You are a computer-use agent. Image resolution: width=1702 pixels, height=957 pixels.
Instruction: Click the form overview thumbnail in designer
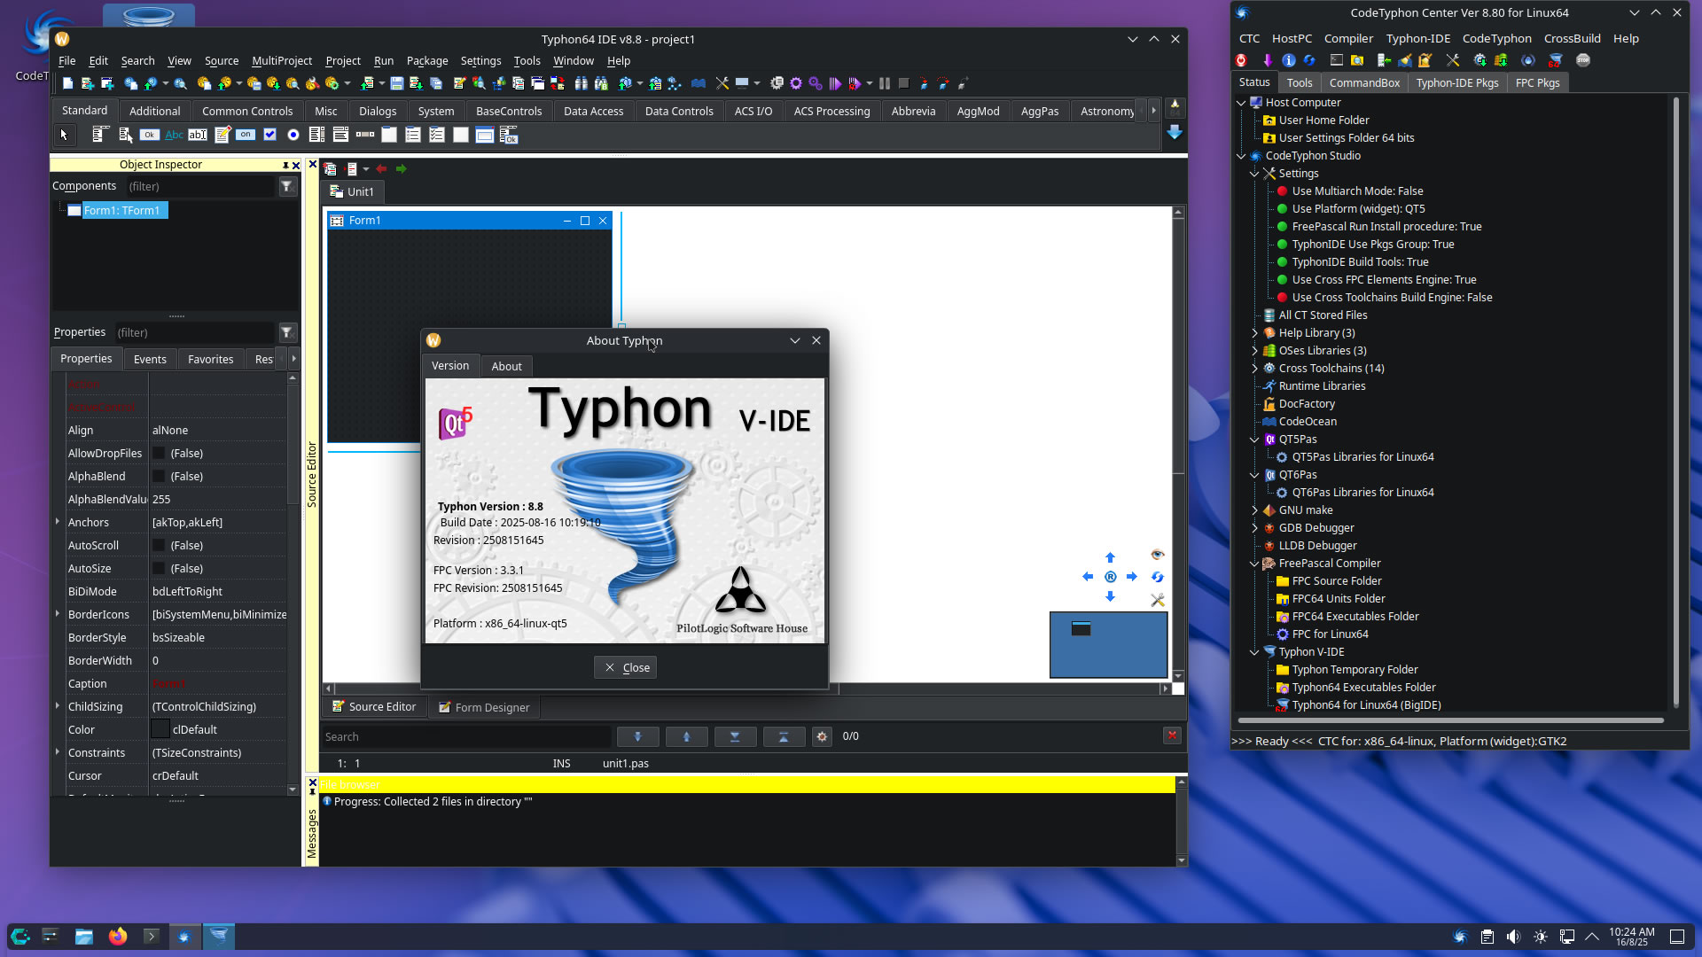click(x=1108, y=645)
